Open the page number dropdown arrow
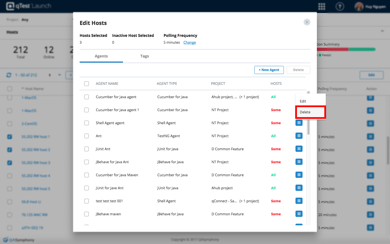 [x=60, y=75]
